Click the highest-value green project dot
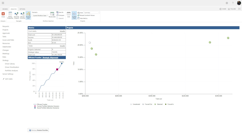 point(228,38)
